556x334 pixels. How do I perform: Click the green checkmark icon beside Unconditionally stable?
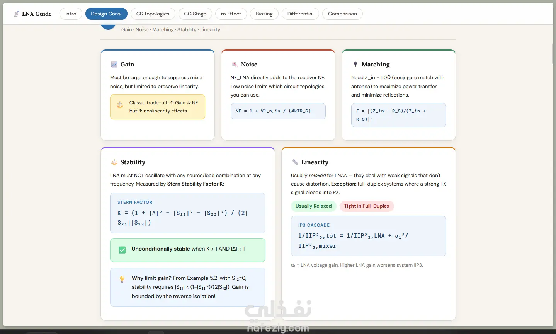[122, 250]
